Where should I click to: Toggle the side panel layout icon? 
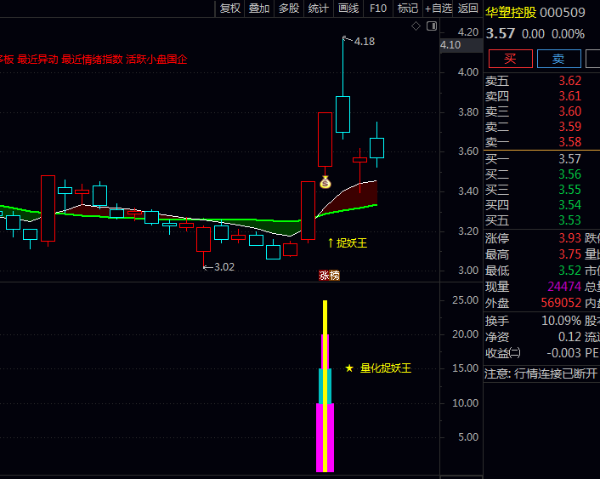tap(432, 26)
